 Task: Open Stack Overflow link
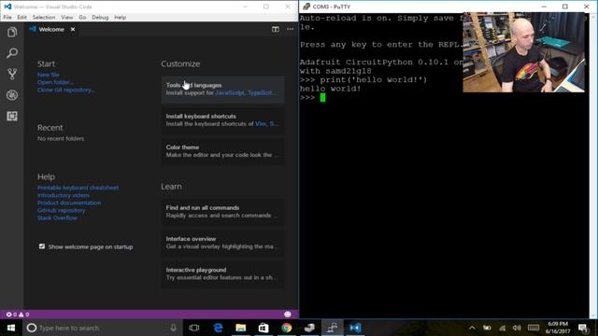(57, 218)
